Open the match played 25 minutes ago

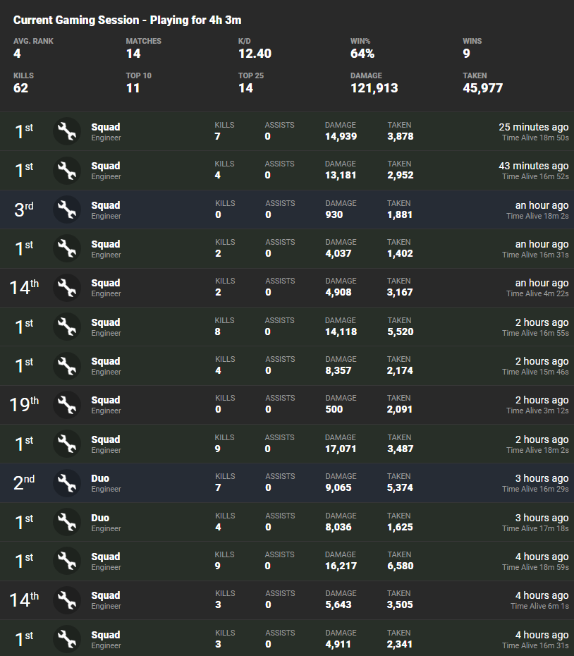533,127
